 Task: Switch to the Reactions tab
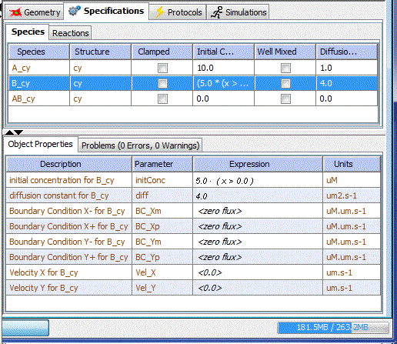tap(70, 33)
